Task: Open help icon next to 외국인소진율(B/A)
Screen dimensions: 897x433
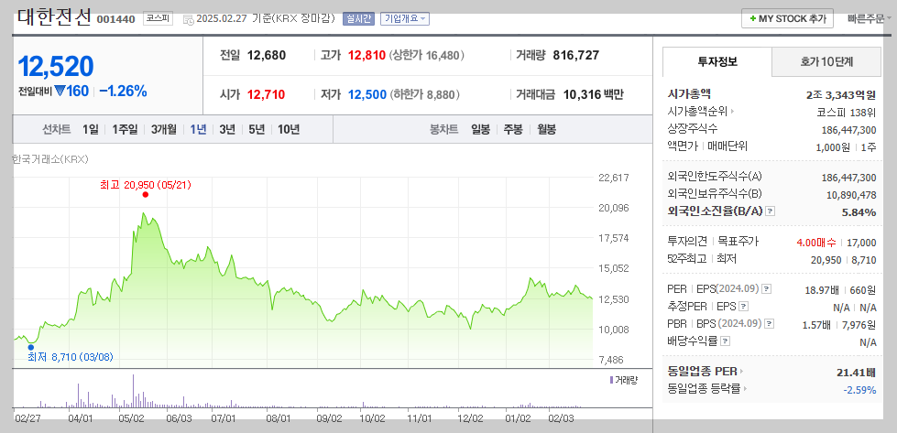Action: 771,211
